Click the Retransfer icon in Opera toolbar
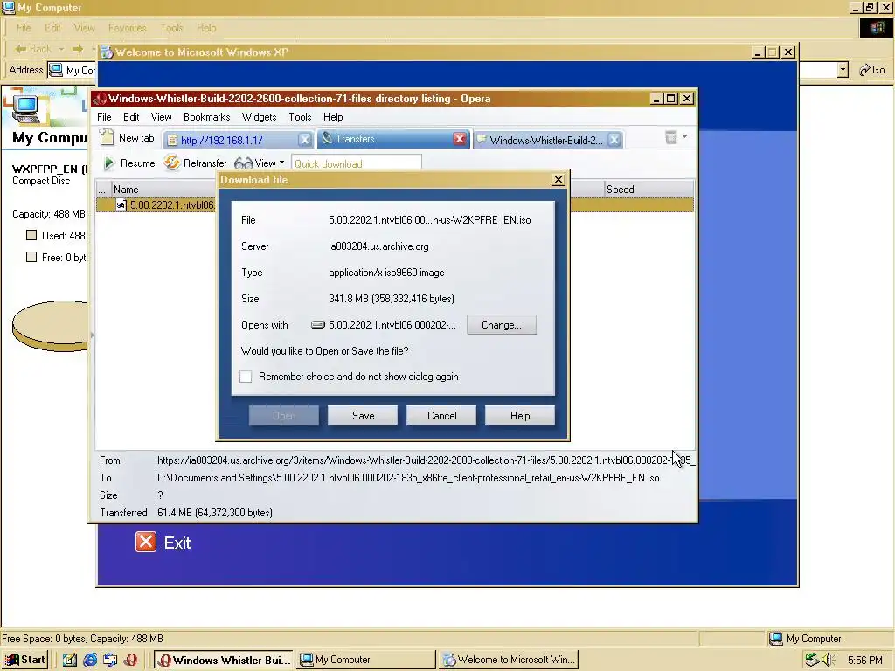This screenshot has width=895, height=671. click(x=171, y=163)
